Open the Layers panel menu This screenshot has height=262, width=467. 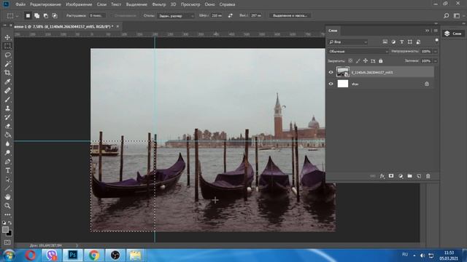[436, 31]
